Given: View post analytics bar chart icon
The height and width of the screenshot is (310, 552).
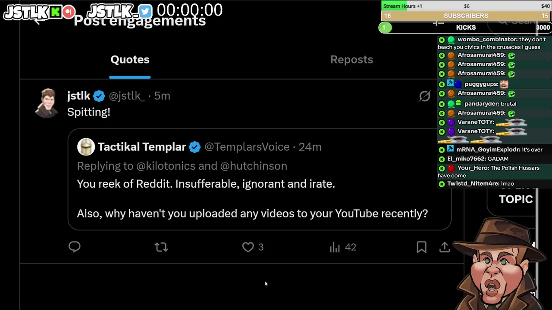Looking at the screenshot, I should pyautogui.click(x=335, y=247).
